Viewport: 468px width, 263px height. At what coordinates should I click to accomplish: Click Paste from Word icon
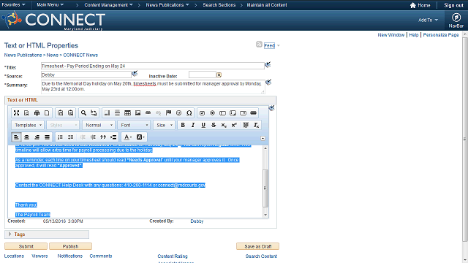point(70,113)
